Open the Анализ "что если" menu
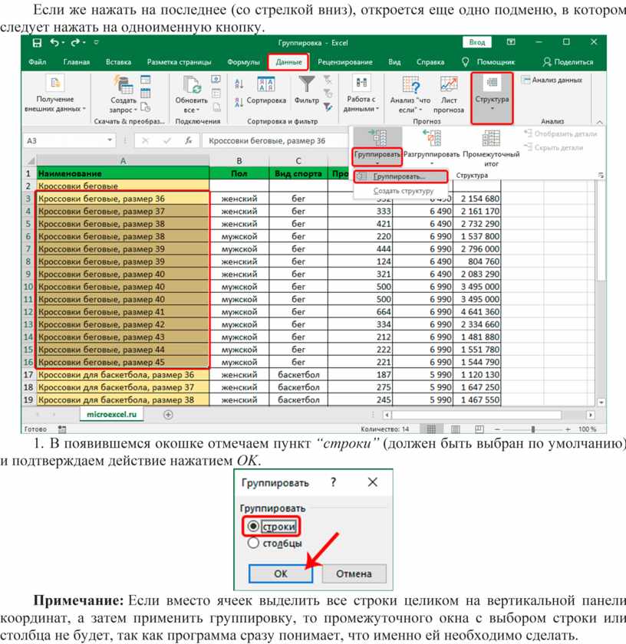Viewport: 626px width, 644px height. pos(410,94)
